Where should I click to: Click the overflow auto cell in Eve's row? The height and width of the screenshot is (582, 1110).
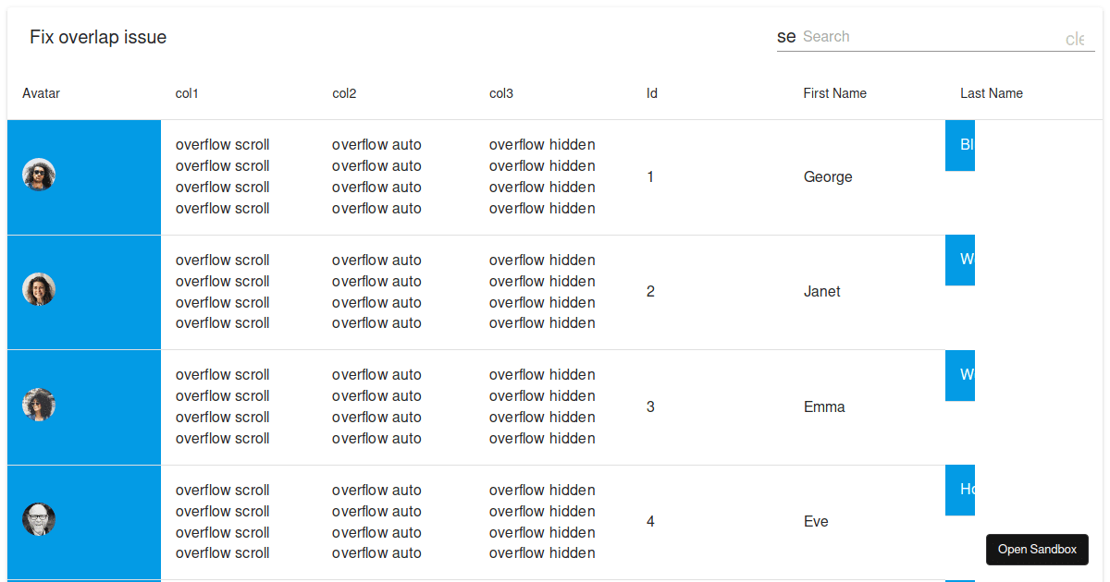click(x=376, y=522)
